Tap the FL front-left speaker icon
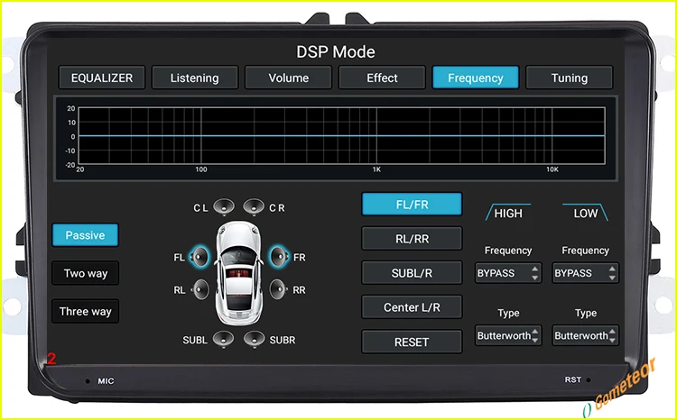Viewport: 677px width, 420px height. [199, 257]
